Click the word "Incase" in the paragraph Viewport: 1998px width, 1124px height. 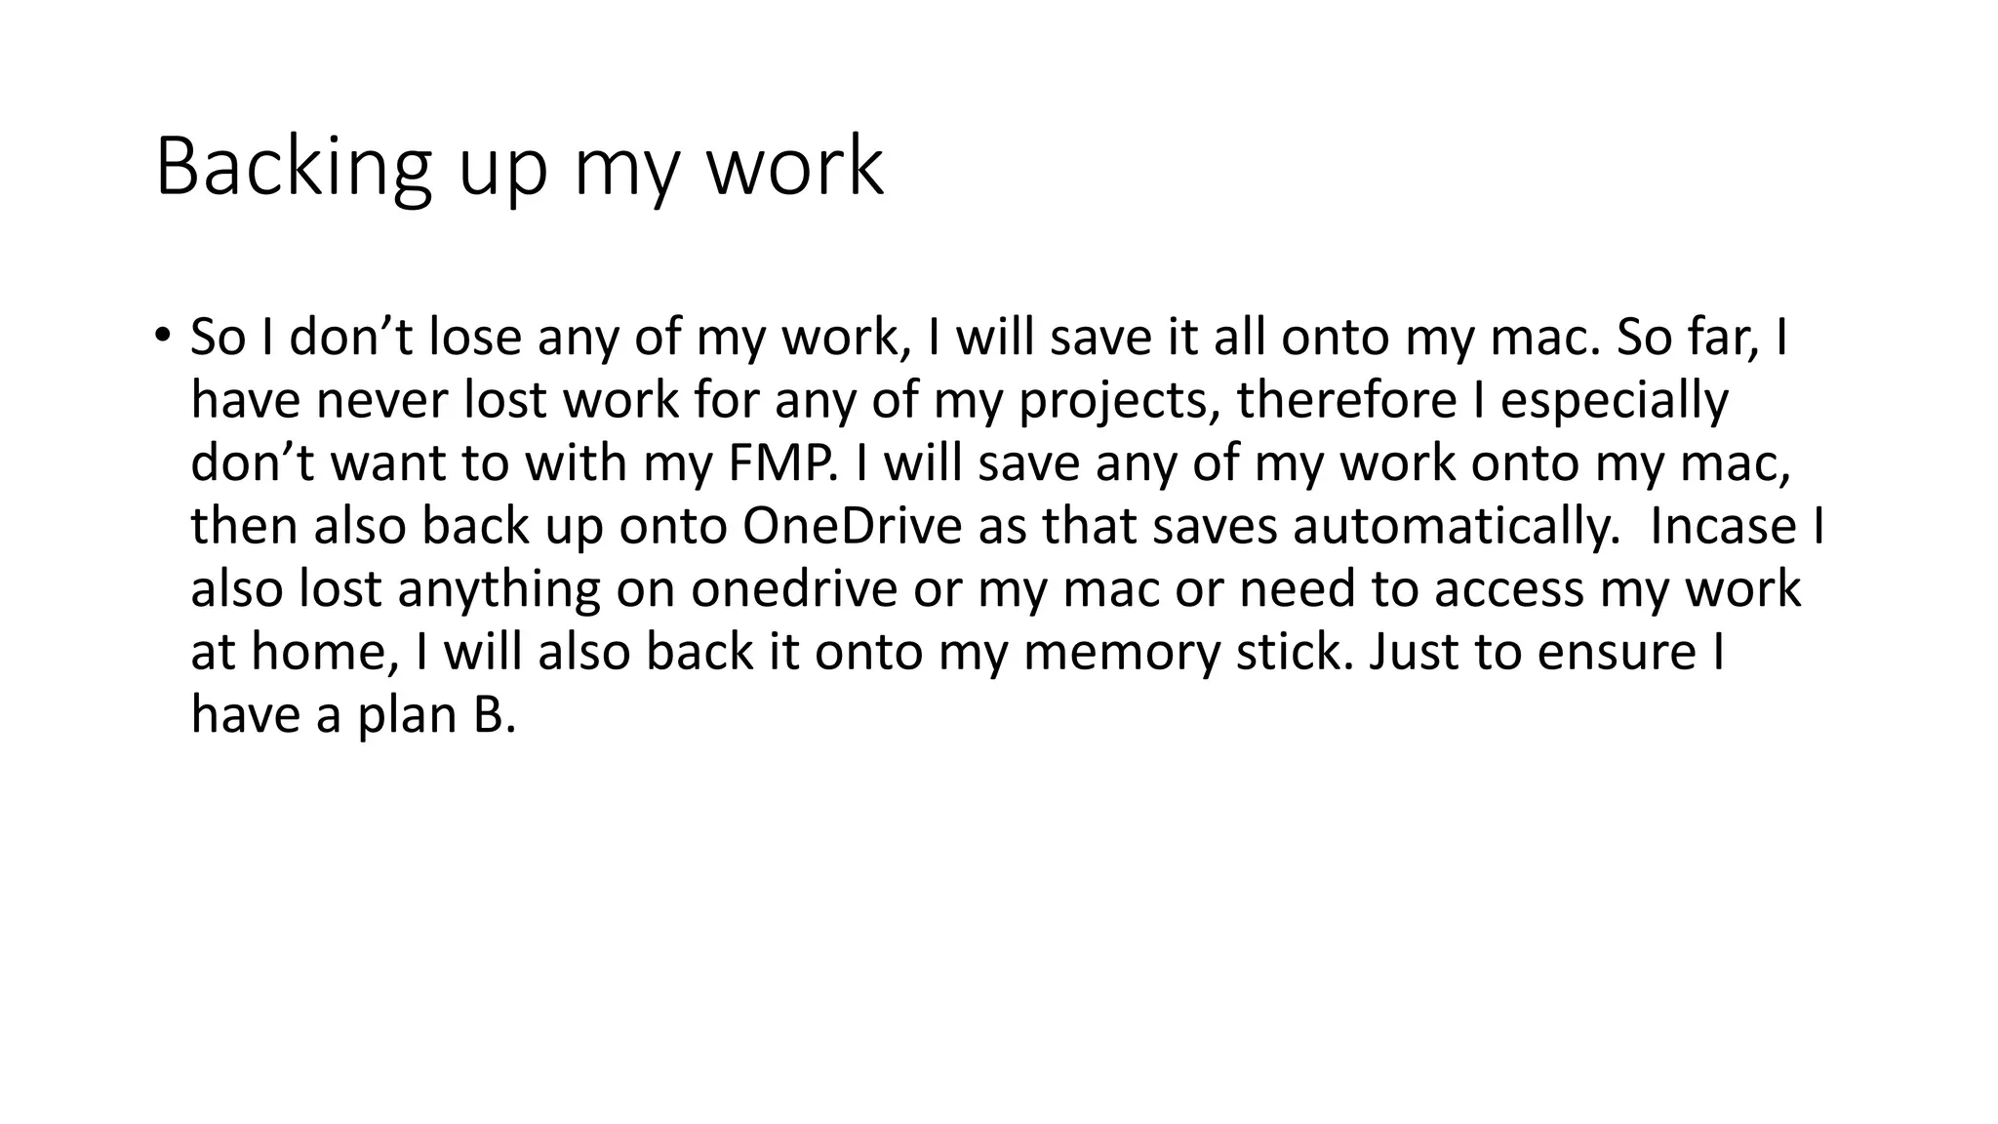coord(1722,526)
